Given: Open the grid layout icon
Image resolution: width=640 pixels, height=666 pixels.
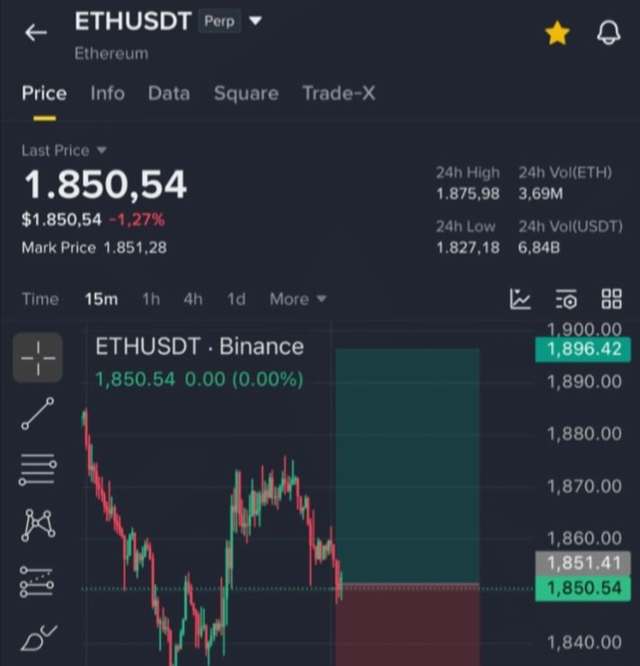Looking at the screenshot, I should point(611,299).
